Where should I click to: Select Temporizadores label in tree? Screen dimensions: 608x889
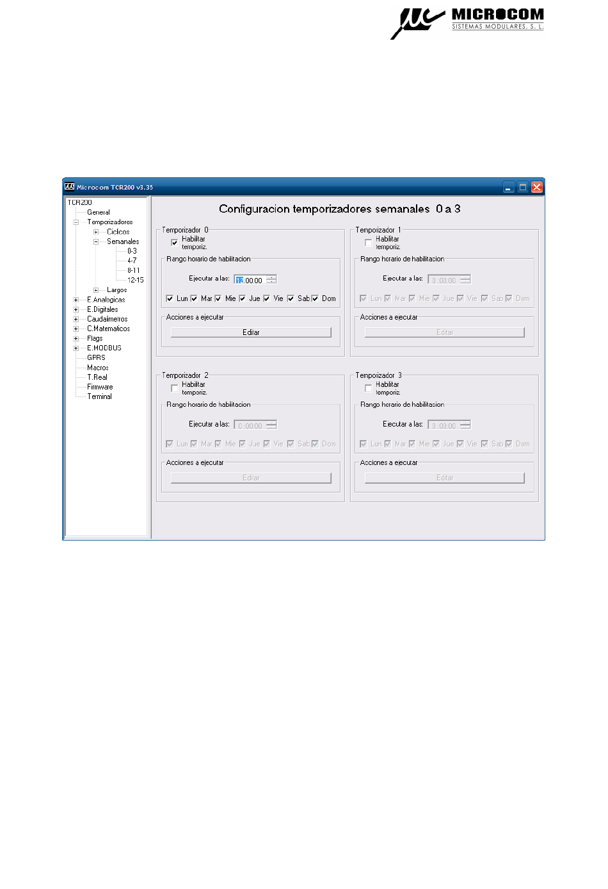click(x=110, y=222)
